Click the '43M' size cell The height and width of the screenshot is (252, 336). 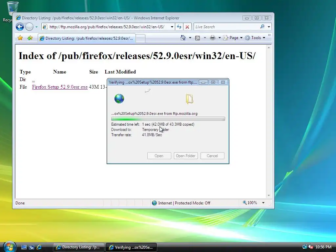94,87
